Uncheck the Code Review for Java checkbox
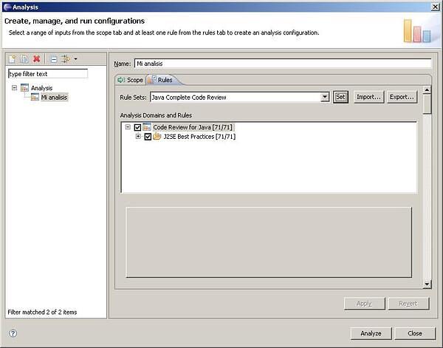The width and height of the screenshot is (443, 348). (137, 127)
